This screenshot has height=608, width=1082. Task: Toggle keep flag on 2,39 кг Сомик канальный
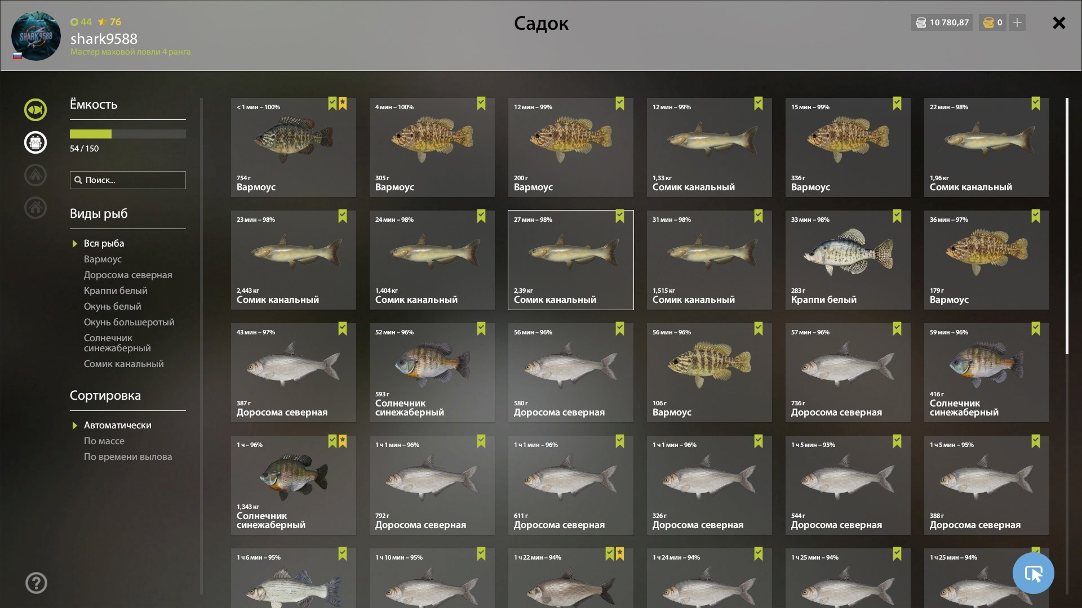[620, 216]
